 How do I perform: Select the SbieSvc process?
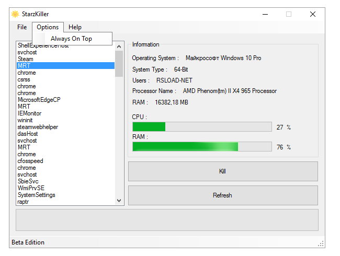[65, 181]
